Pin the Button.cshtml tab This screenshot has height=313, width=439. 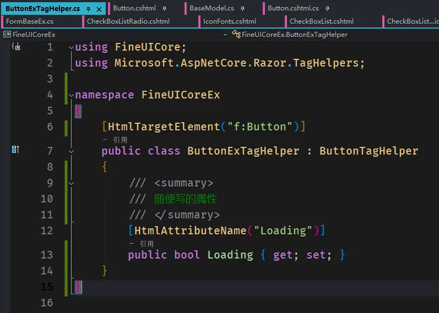164,9
